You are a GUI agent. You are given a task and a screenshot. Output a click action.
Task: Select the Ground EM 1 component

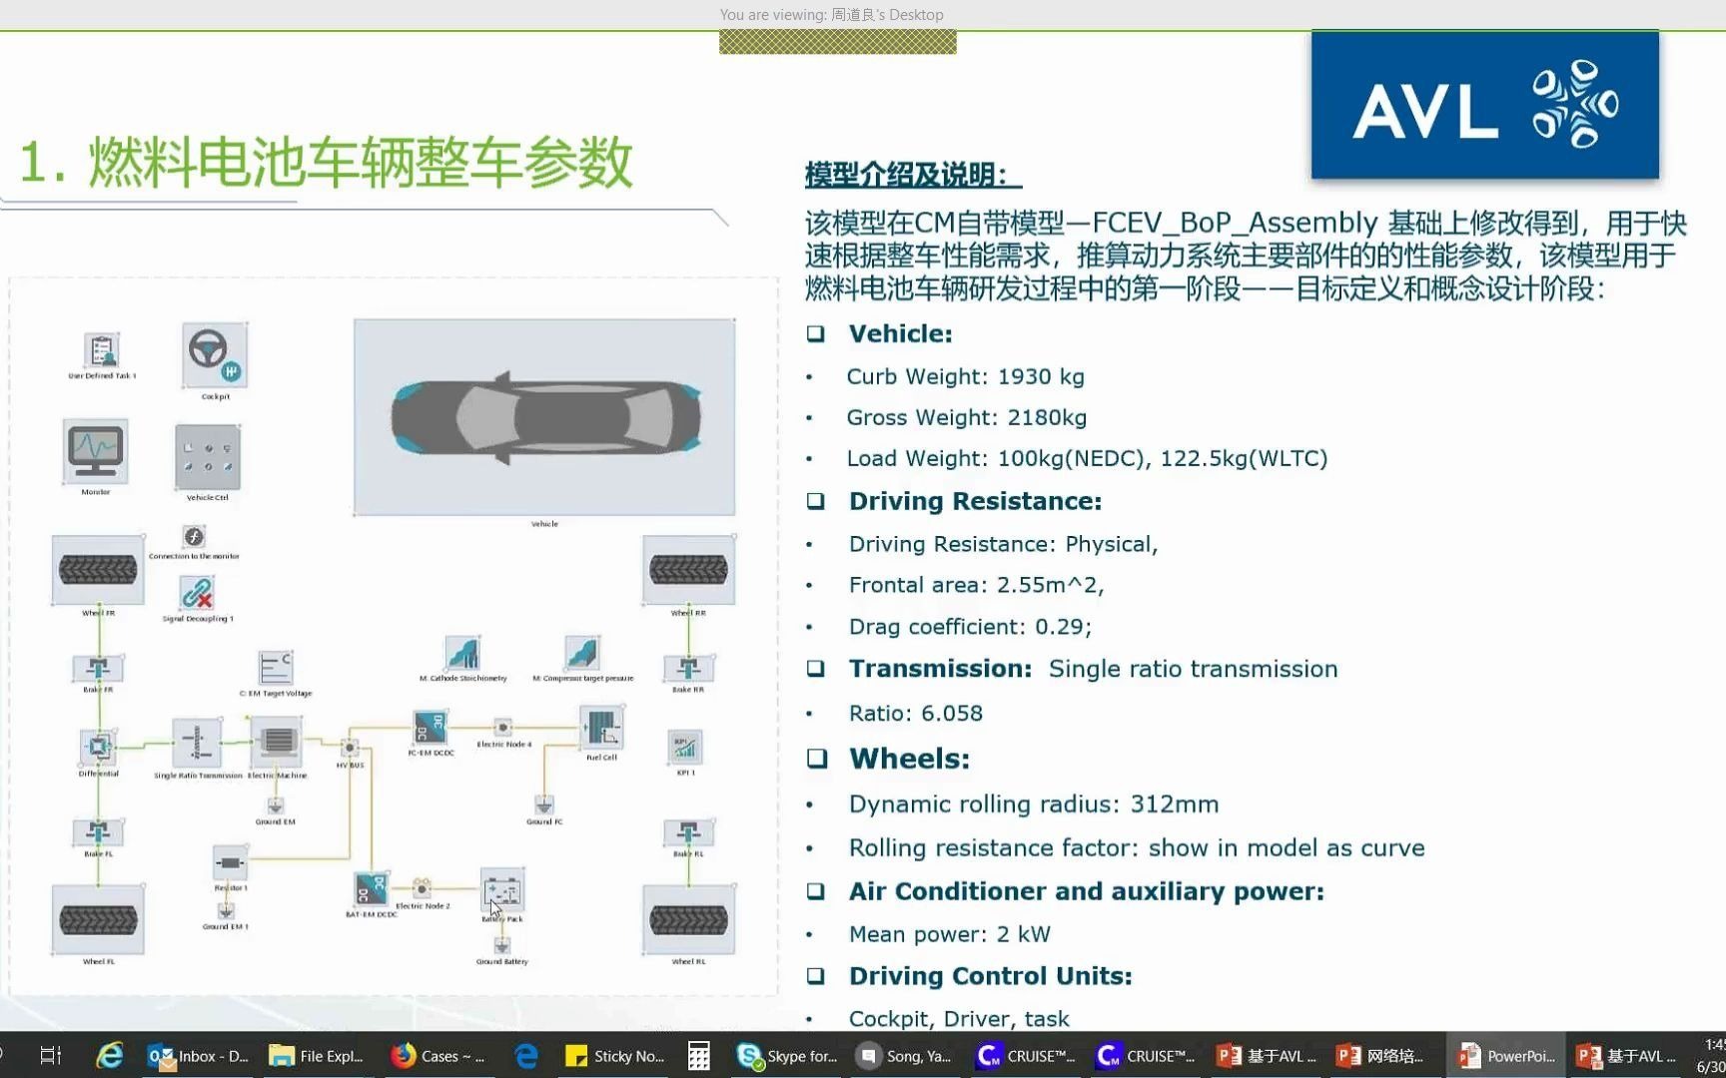(x=227, y=911)
